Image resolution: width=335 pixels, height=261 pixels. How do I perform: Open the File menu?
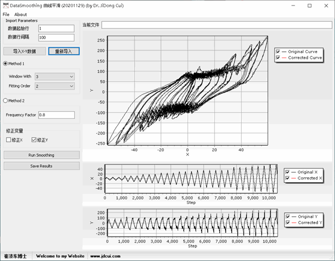(6, 15)
